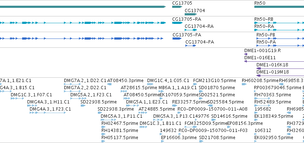Click the DMG1C.4_1.C05.C1 alignment
304x143 pixels.
coord(150,84)
